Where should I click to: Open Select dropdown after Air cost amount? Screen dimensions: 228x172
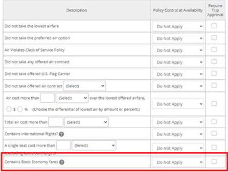(x=72, y=98)
